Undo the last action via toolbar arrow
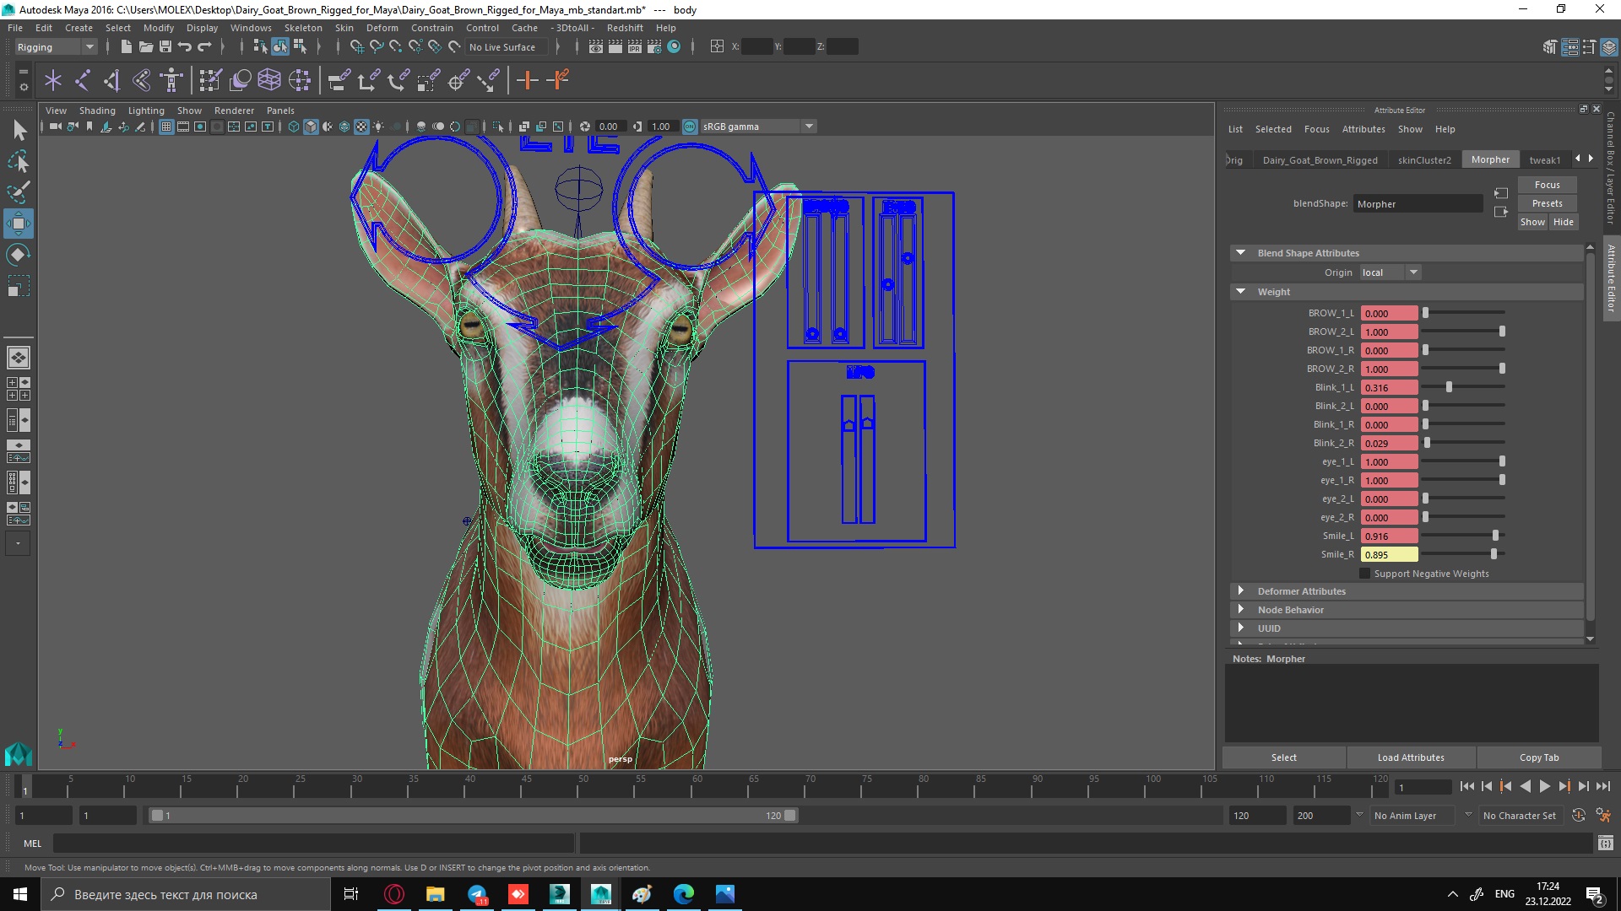Screen dimensions: 1621x911 (185, 46)
